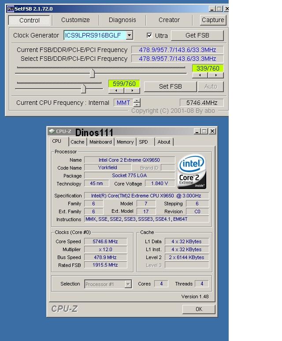Switch to the SPD tab

(x=143, y=142)
